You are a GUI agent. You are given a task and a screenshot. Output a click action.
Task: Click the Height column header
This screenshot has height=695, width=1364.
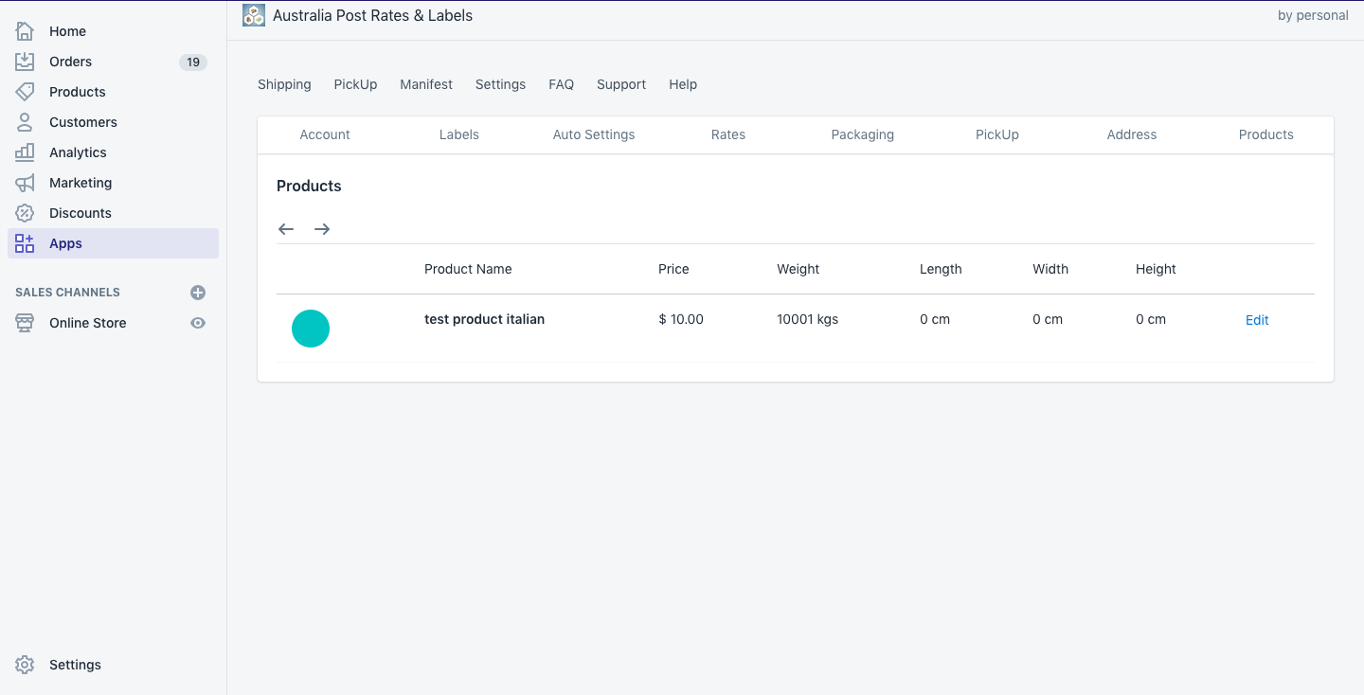coord(1156,269)
